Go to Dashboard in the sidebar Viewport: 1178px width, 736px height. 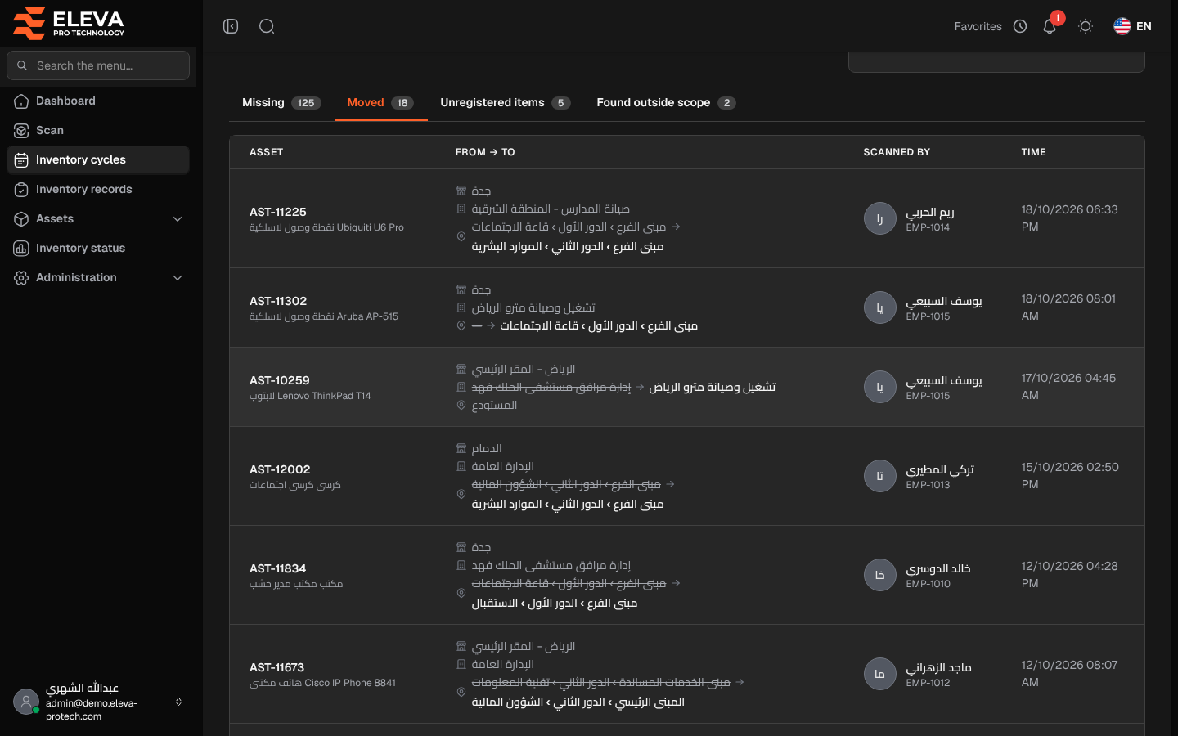(x=98, y=101)
